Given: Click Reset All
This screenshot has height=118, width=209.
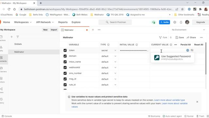Looking at the screenshot, I should point(199,45).
